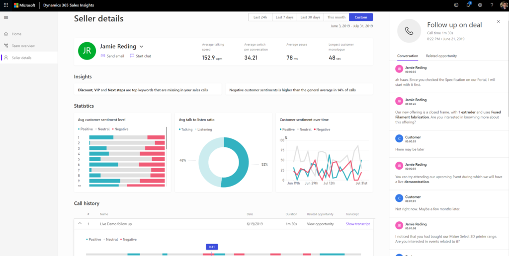This screenshot has height=256, width=509.
Task: Collapse the Live Demo follow up row
Action: [x=79, y=224]
